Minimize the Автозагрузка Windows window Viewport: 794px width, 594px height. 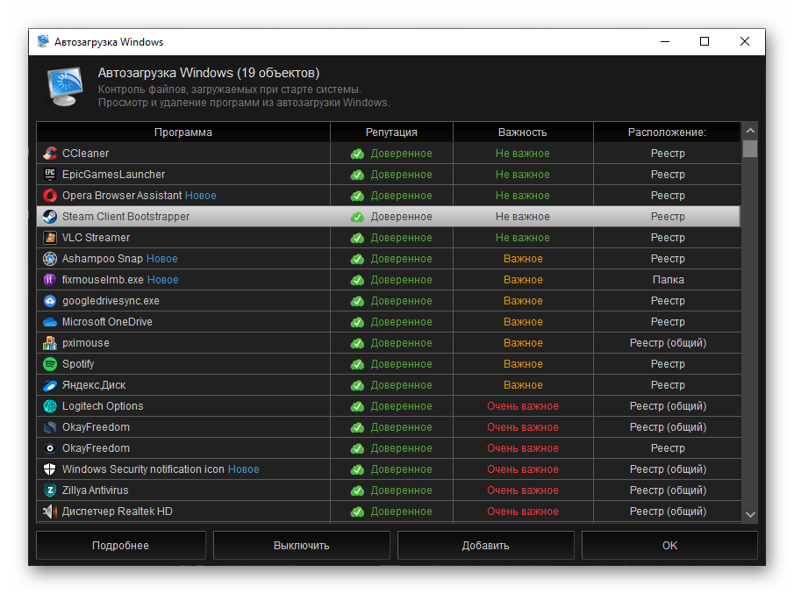point(665,41)
